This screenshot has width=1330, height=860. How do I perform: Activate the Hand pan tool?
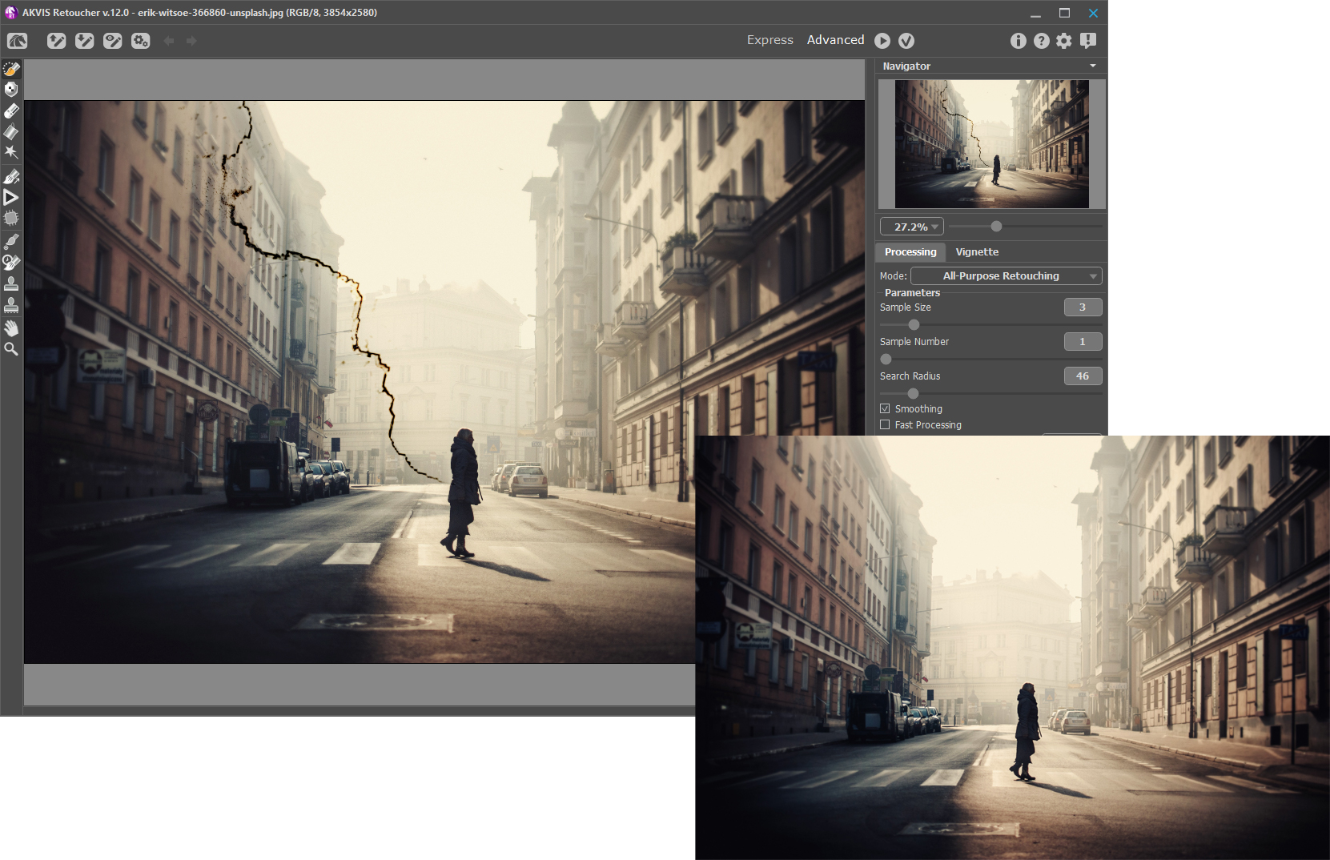(x=11, y=328)
